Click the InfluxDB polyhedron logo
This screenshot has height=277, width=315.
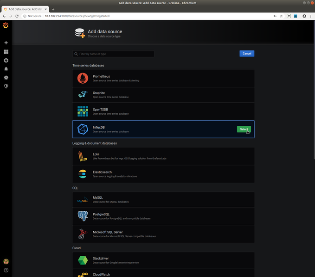83,129
